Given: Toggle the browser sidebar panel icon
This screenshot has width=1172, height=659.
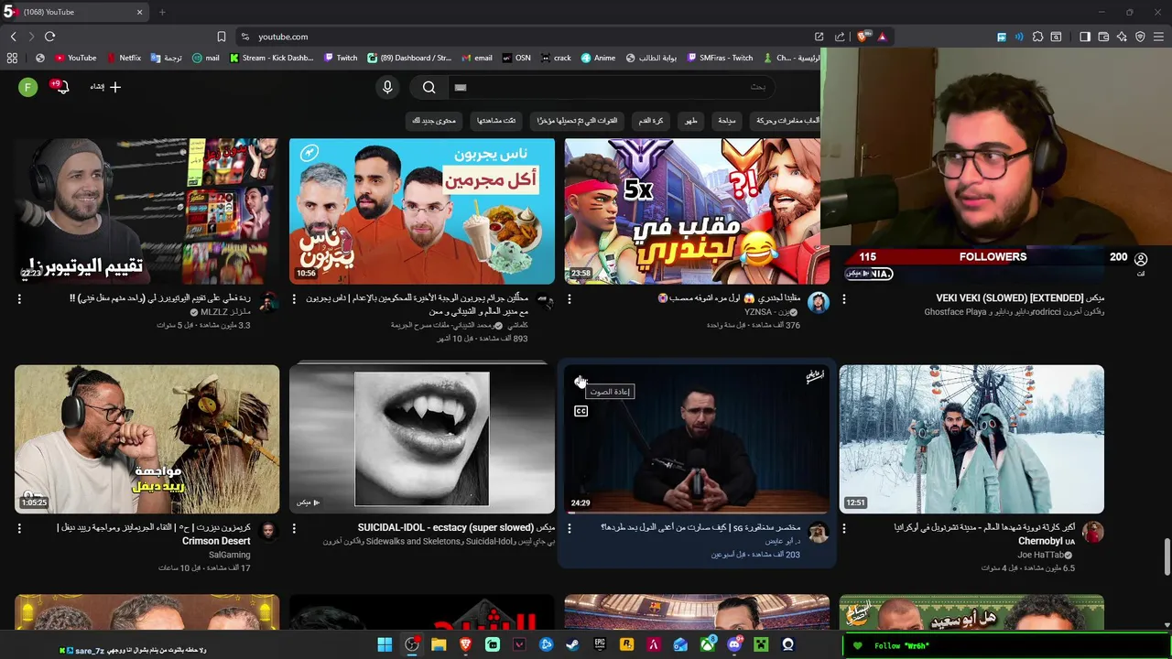Looking at the screenshot, I should click(1085, 37).
